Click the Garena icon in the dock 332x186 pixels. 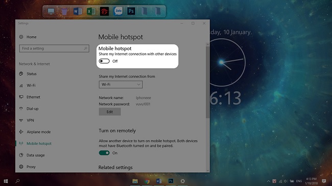pyautogui.click(x=104, y=11)
